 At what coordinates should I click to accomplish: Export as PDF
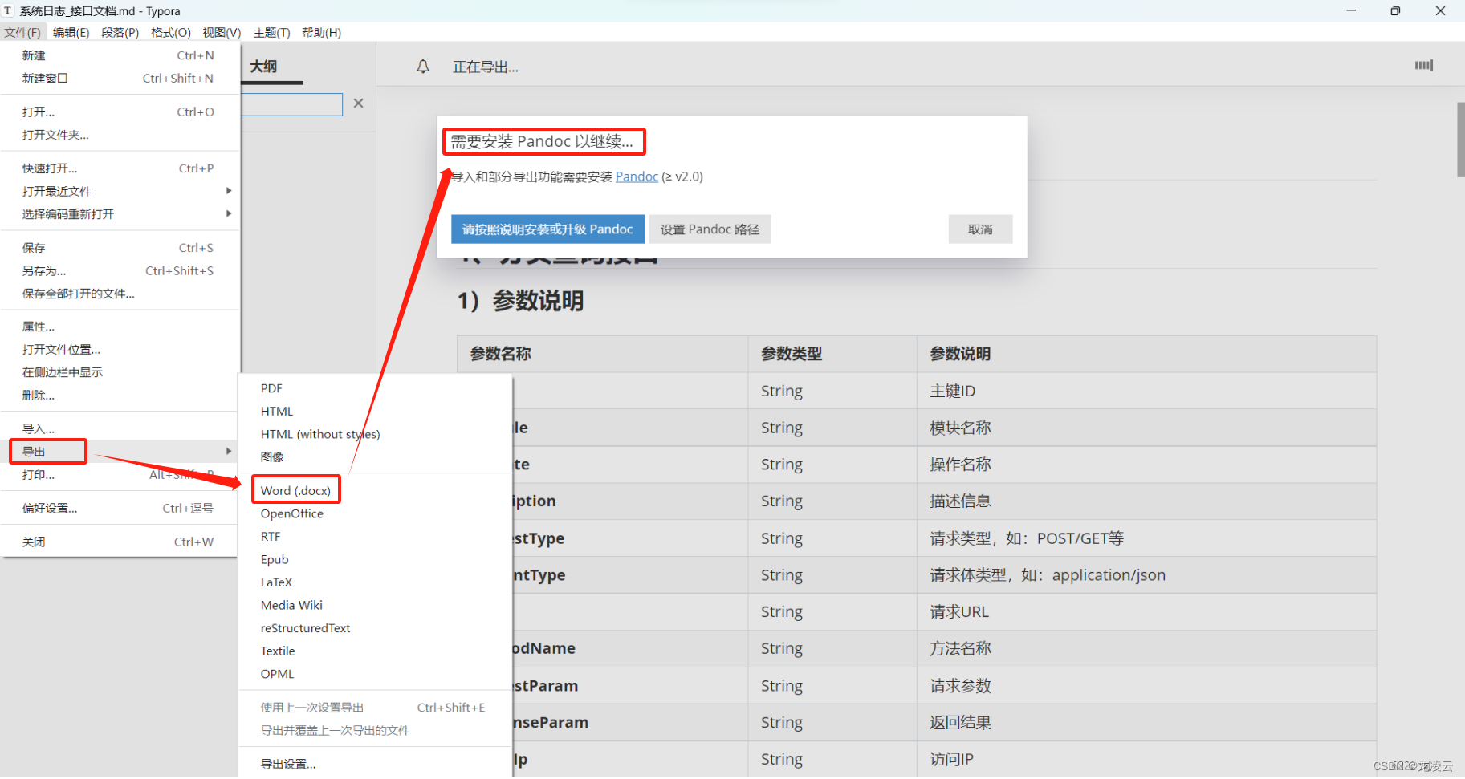click(376, 388)
